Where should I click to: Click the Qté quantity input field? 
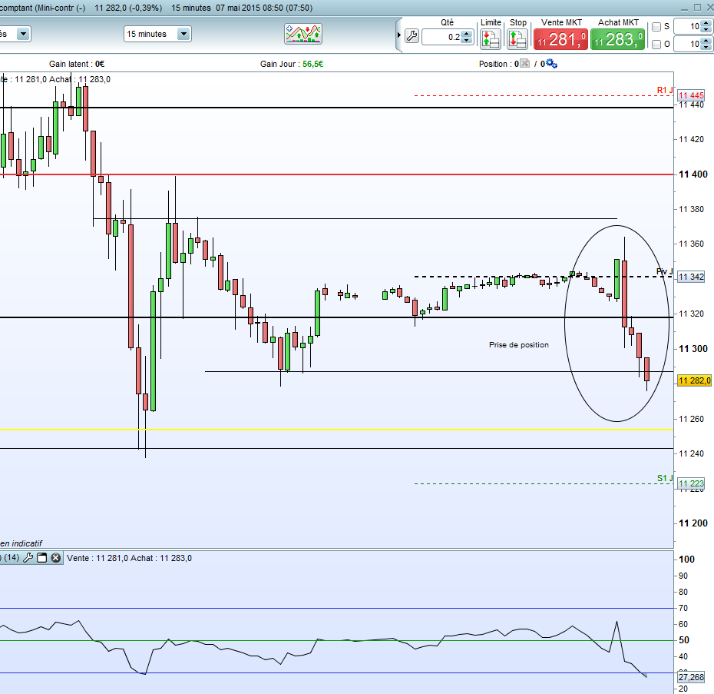pyautogui.click(x=441, y=37)
